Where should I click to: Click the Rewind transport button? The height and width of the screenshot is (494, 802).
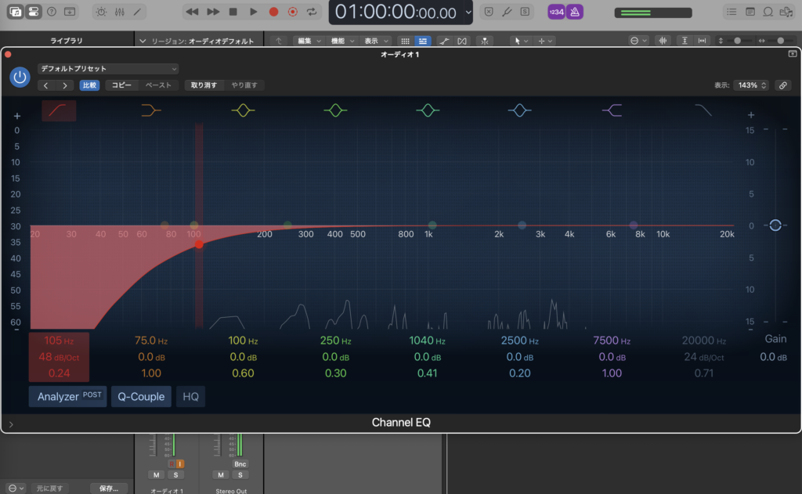coord(193,12)
